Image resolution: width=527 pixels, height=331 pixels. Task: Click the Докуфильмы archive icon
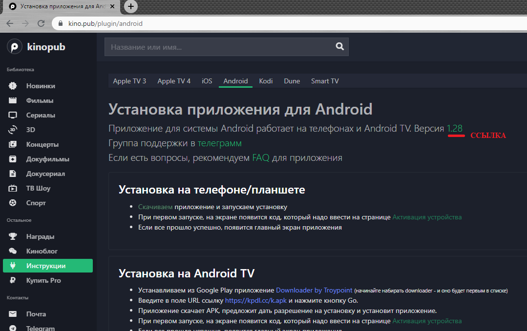pos(13,159)
